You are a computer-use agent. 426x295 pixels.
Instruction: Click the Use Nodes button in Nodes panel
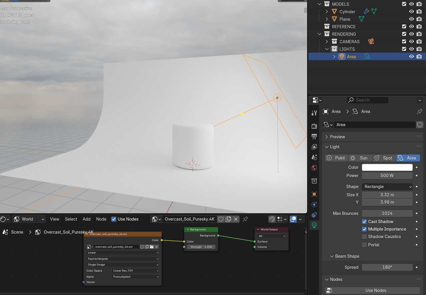[376, 290]
